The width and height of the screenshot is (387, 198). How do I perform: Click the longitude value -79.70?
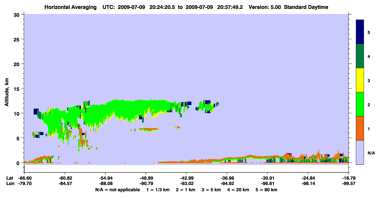(x=24, y=183)
